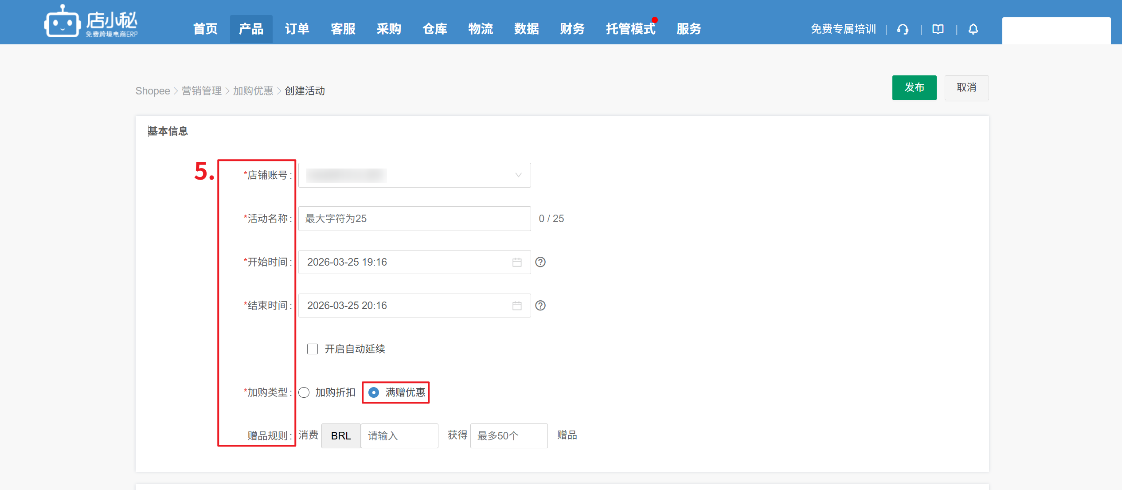Image resolution: width=1122 pixels, height=490 pixels.
Task: Expand the 店铺账号 dropdown
Action: [x=414, y=175]
